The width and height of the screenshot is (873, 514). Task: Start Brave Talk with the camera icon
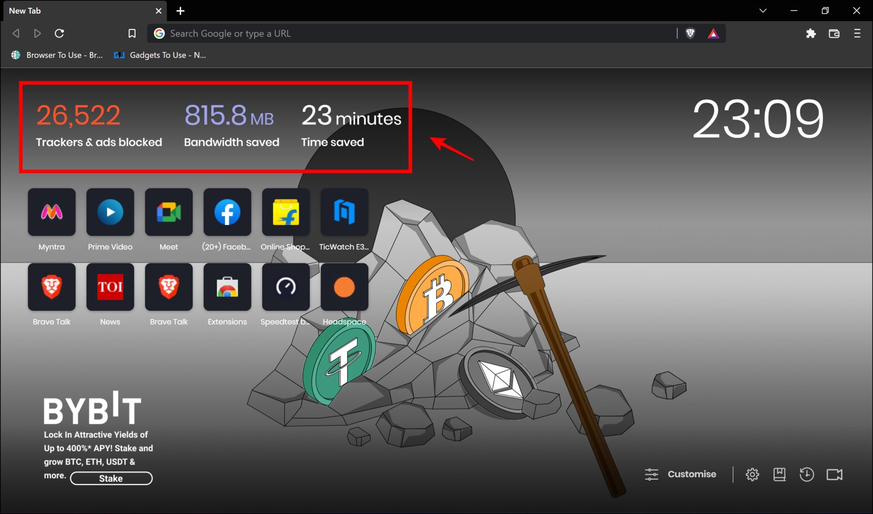tap(835, 474)
